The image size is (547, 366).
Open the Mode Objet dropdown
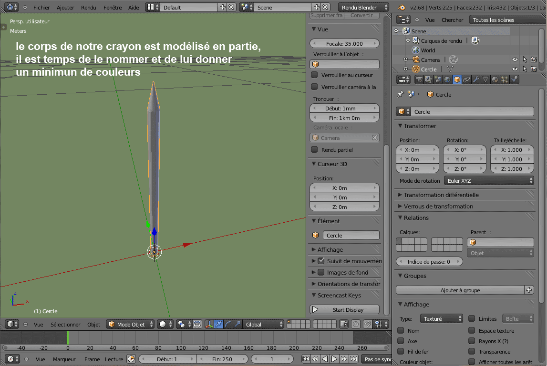(130, 325)
